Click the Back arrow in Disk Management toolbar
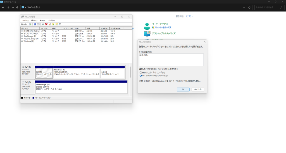Screen dimensions: 286x153 (23, 24)
